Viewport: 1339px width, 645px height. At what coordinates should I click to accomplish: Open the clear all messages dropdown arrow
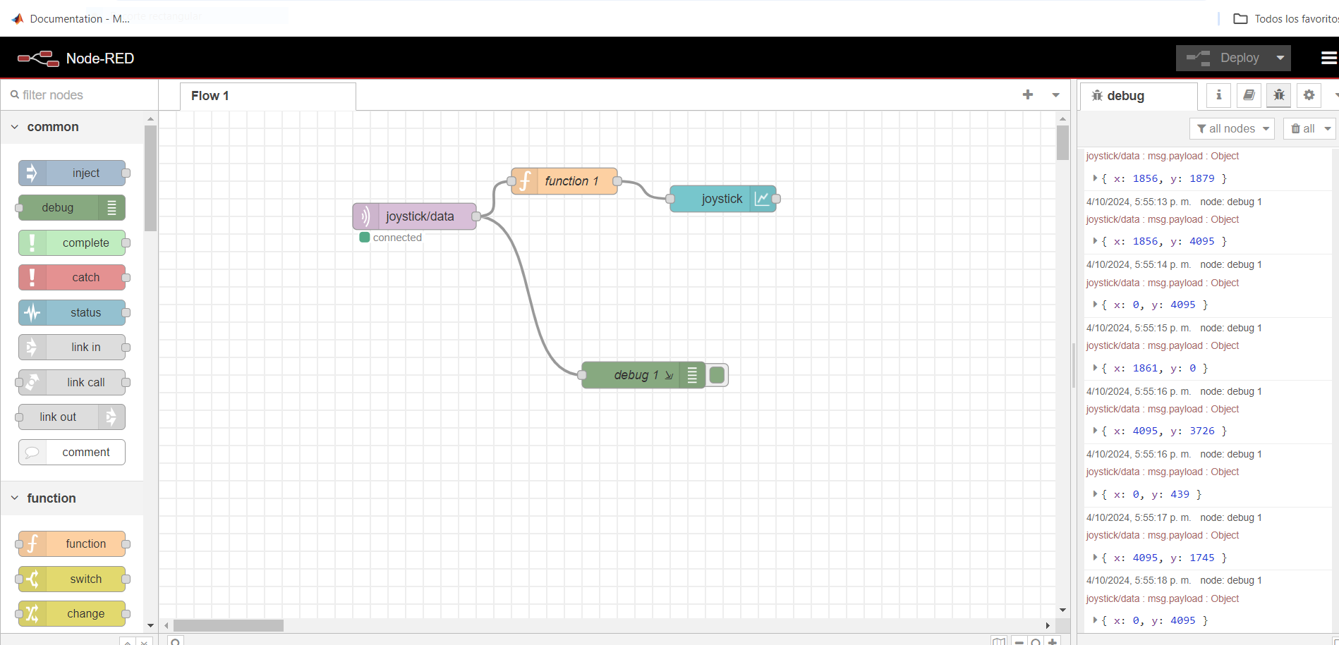tap(1328, 129)
